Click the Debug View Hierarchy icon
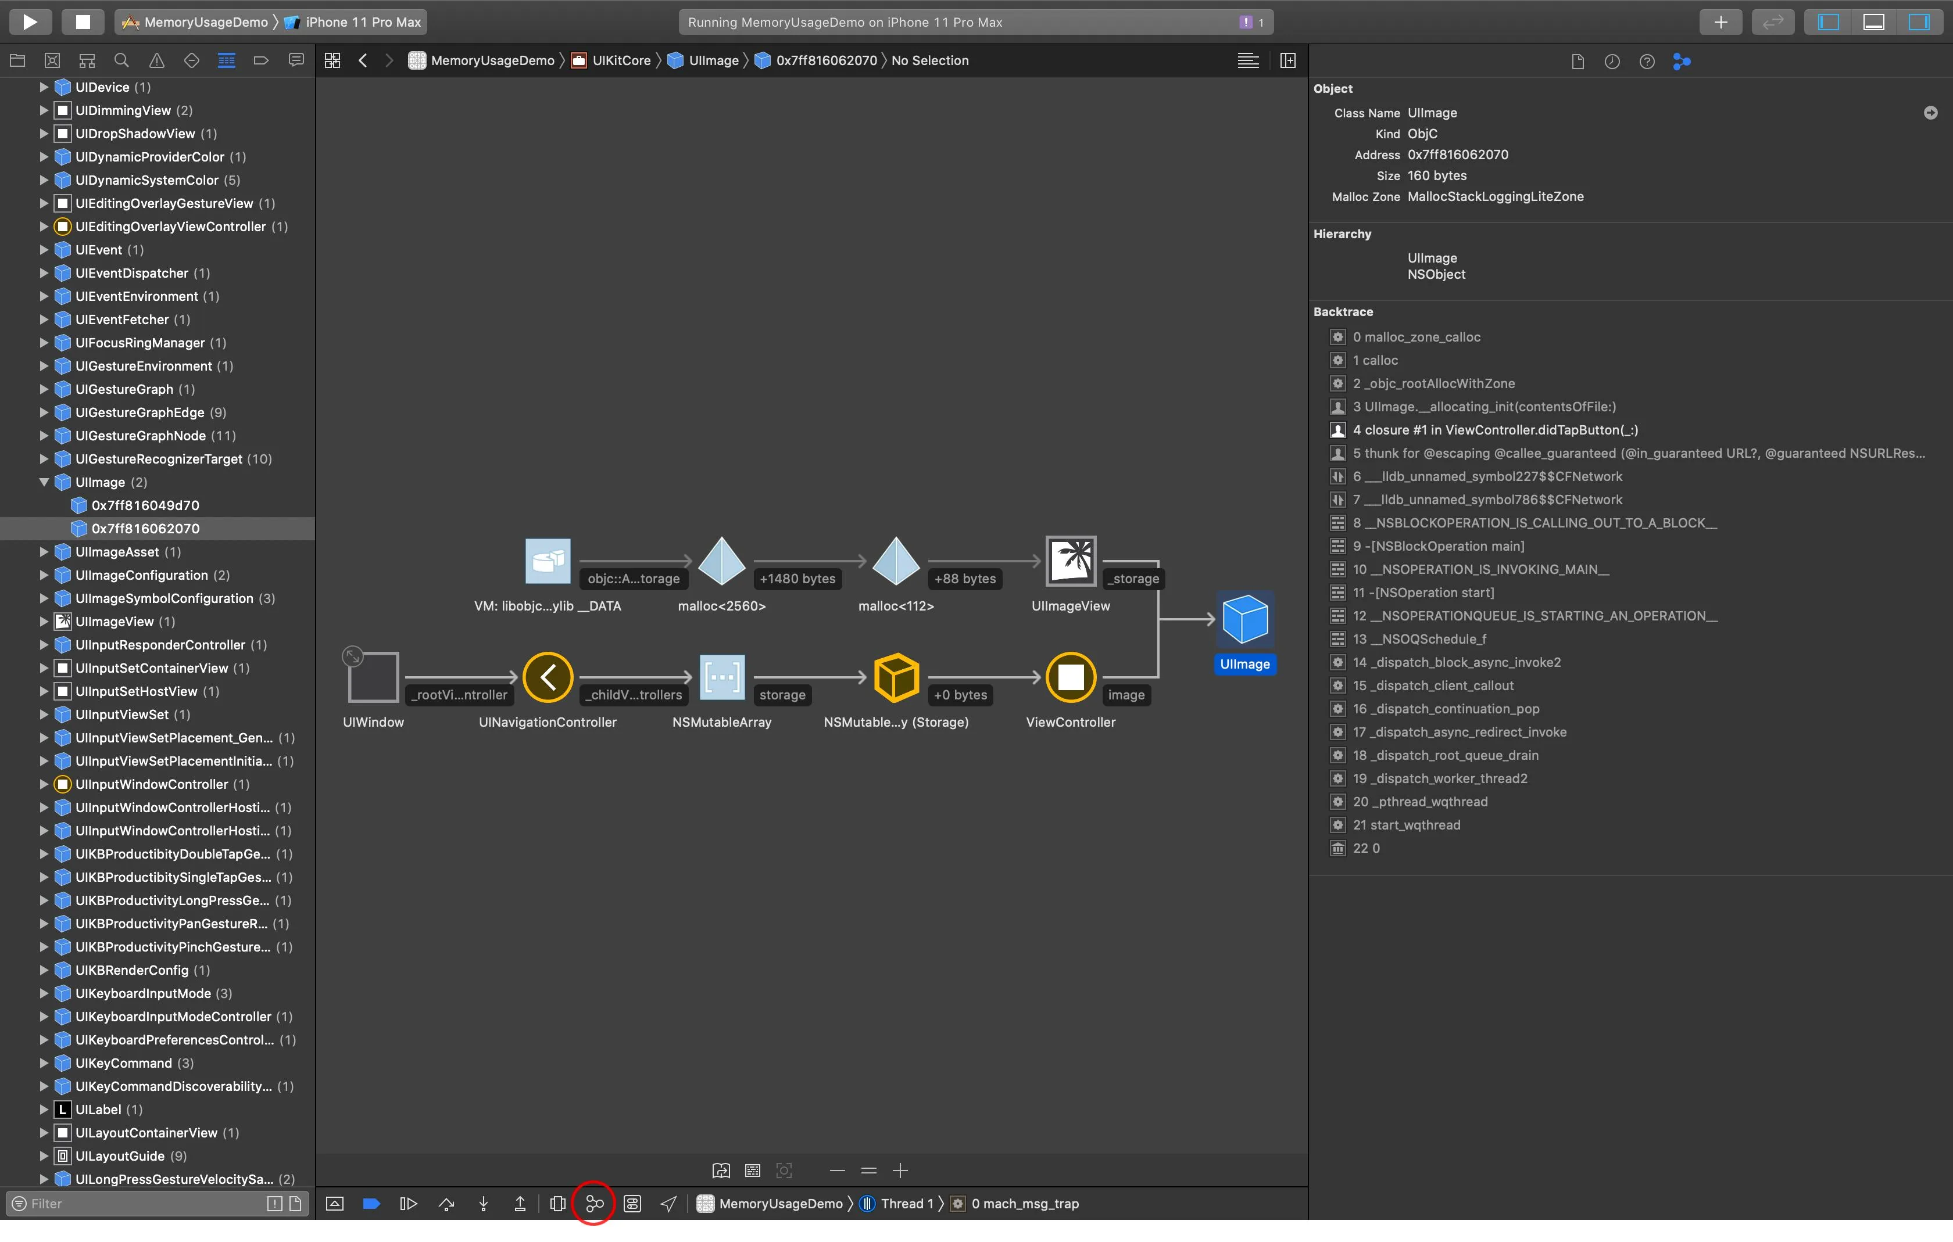The height and width of the screenshot is (1242, 1953). [557, 1204]
